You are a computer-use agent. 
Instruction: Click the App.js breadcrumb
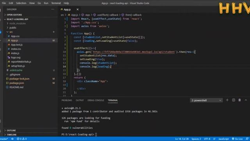[73, 15]
